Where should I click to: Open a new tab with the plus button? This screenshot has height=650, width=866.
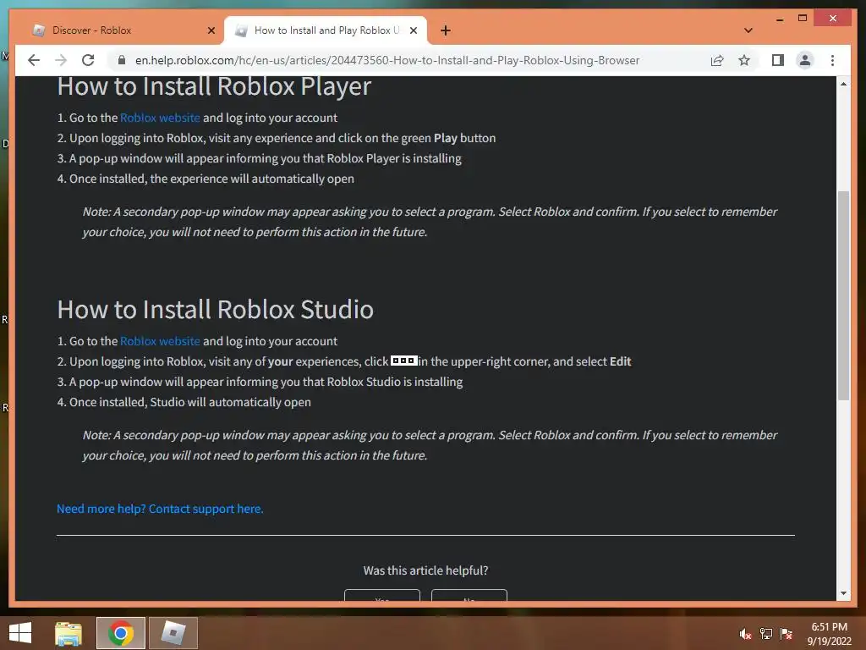click(x=446, y=30)
